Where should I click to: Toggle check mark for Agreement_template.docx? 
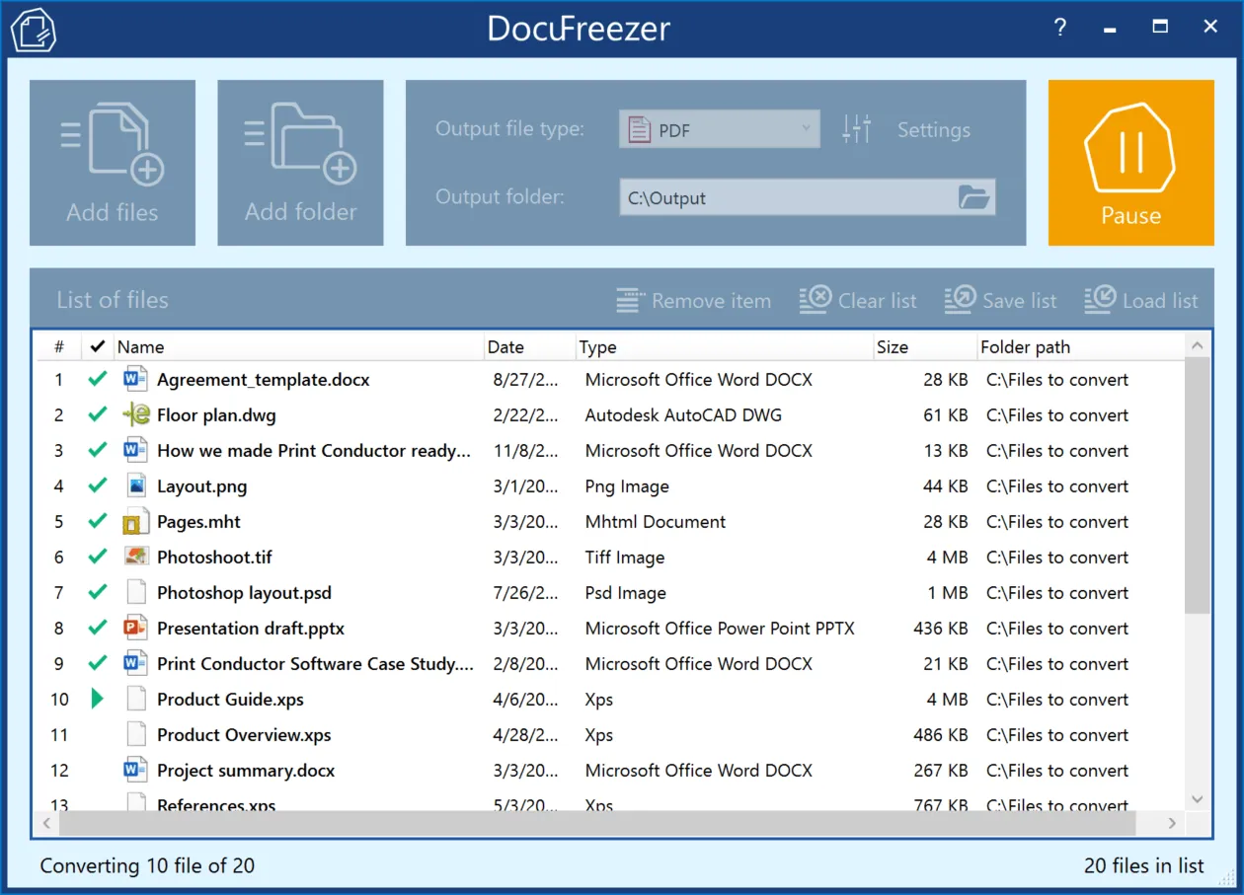(97, 380)
